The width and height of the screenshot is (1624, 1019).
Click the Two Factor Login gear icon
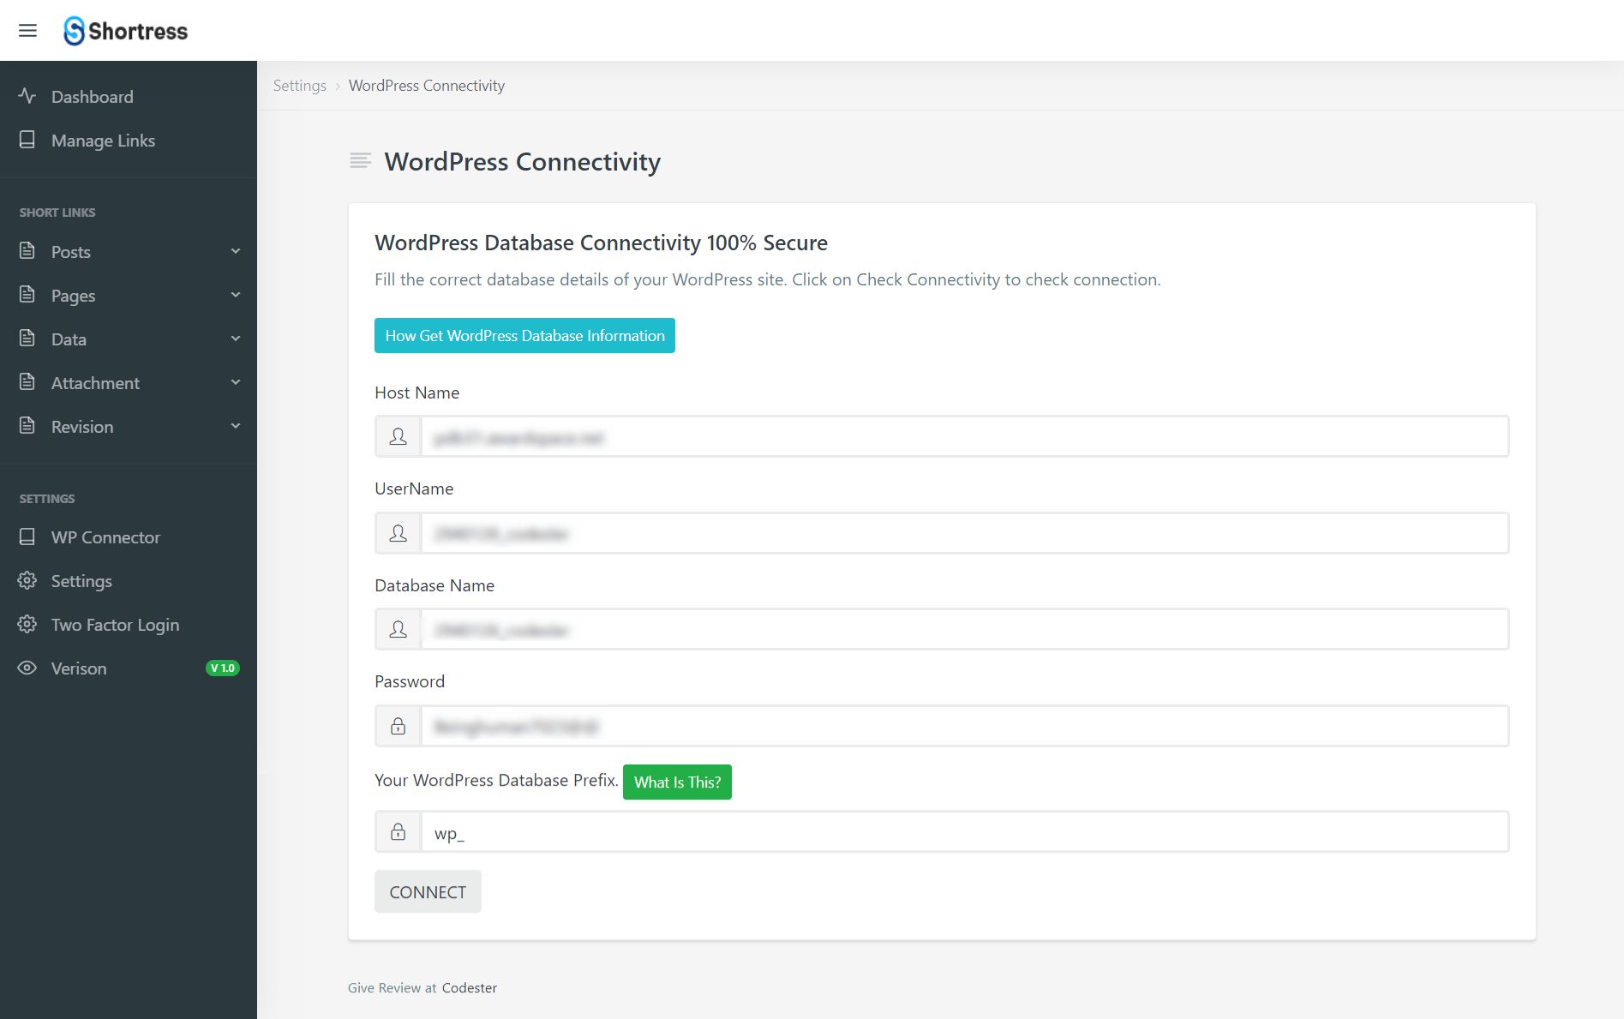[x=27, y=625]
